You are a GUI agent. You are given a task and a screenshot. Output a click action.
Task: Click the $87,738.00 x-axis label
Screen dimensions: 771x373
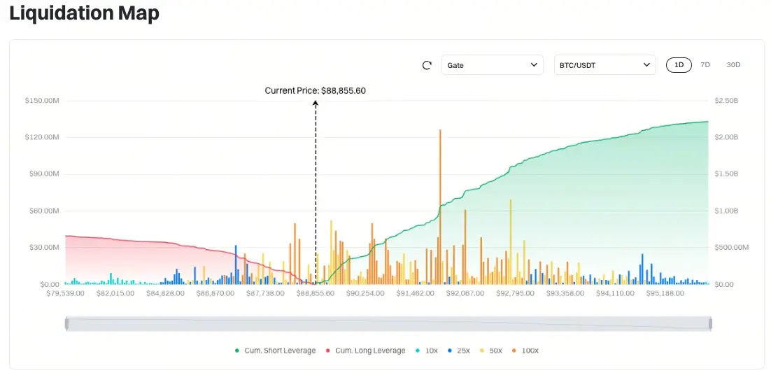point(266,294)
